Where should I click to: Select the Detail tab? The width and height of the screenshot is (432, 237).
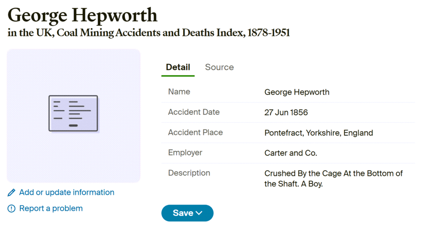(x=178, y=67)
